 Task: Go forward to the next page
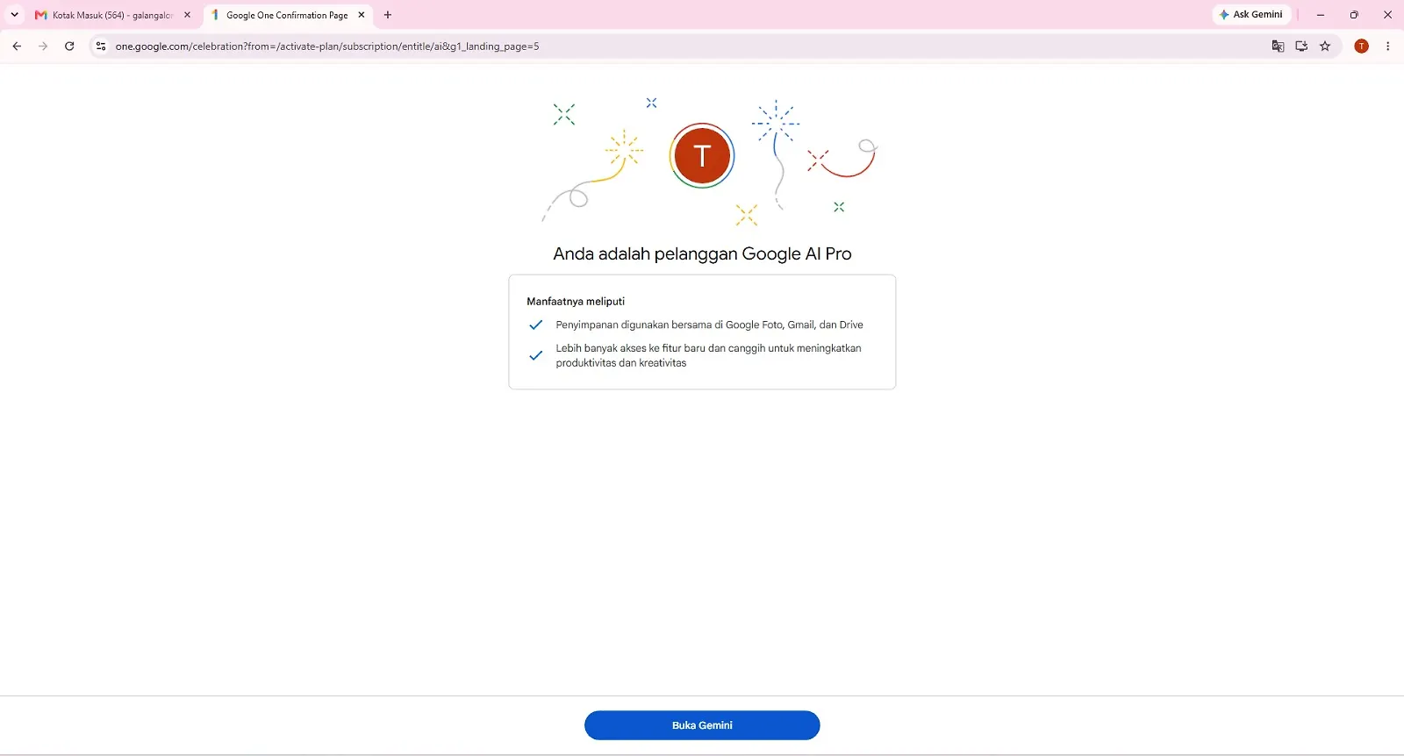coord(43,46)
